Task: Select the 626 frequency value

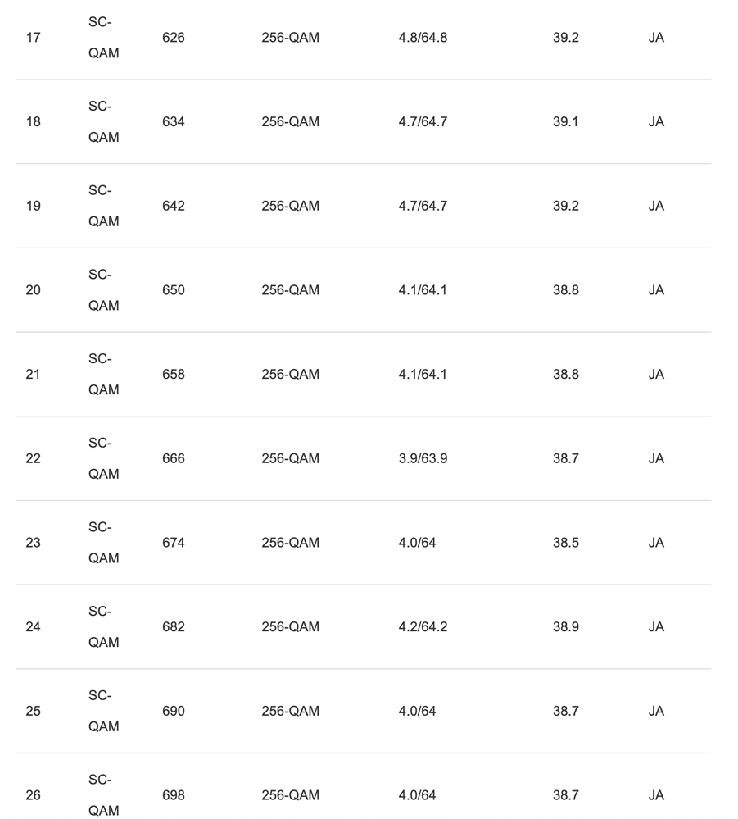Action: tap(174, 38)
